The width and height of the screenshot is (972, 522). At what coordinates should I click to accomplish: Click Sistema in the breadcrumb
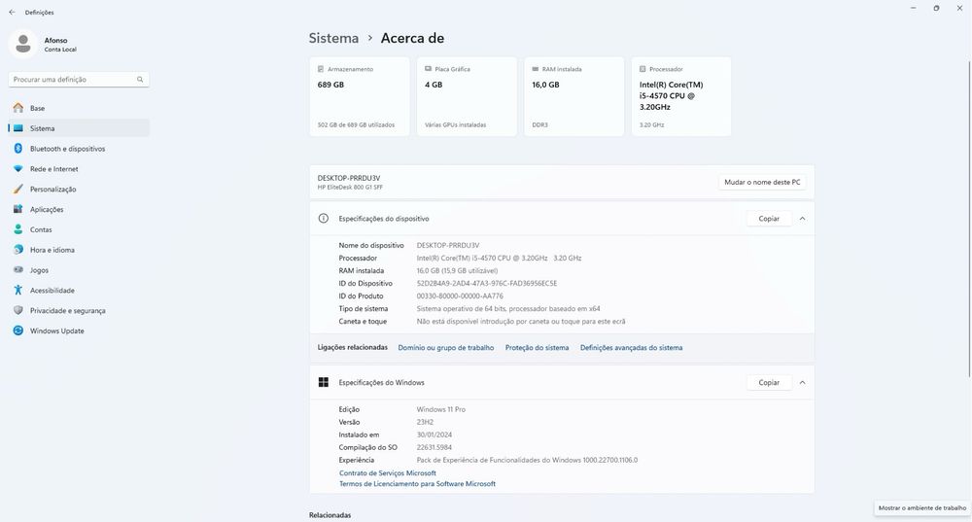click(333, 38)
